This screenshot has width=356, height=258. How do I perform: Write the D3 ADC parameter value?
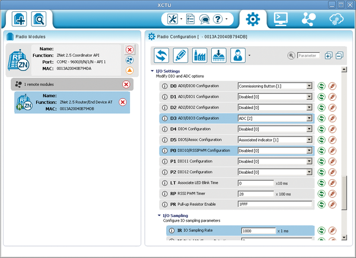(332, 119)
